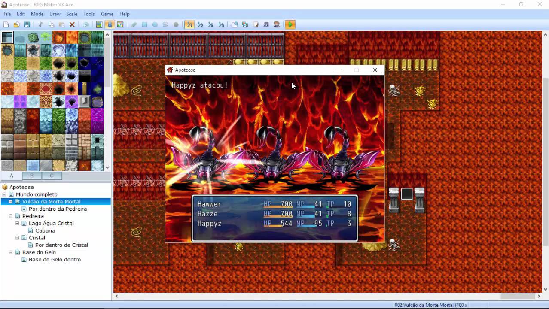Start Playtest with the green arrow
Viewport: 549px width, 309px height.
coord(290,24)
